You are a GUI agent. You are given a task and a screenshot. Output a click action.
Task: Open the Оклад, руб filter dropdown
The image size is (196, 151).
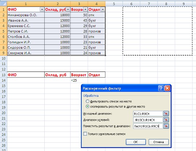[x=68, y=9]
